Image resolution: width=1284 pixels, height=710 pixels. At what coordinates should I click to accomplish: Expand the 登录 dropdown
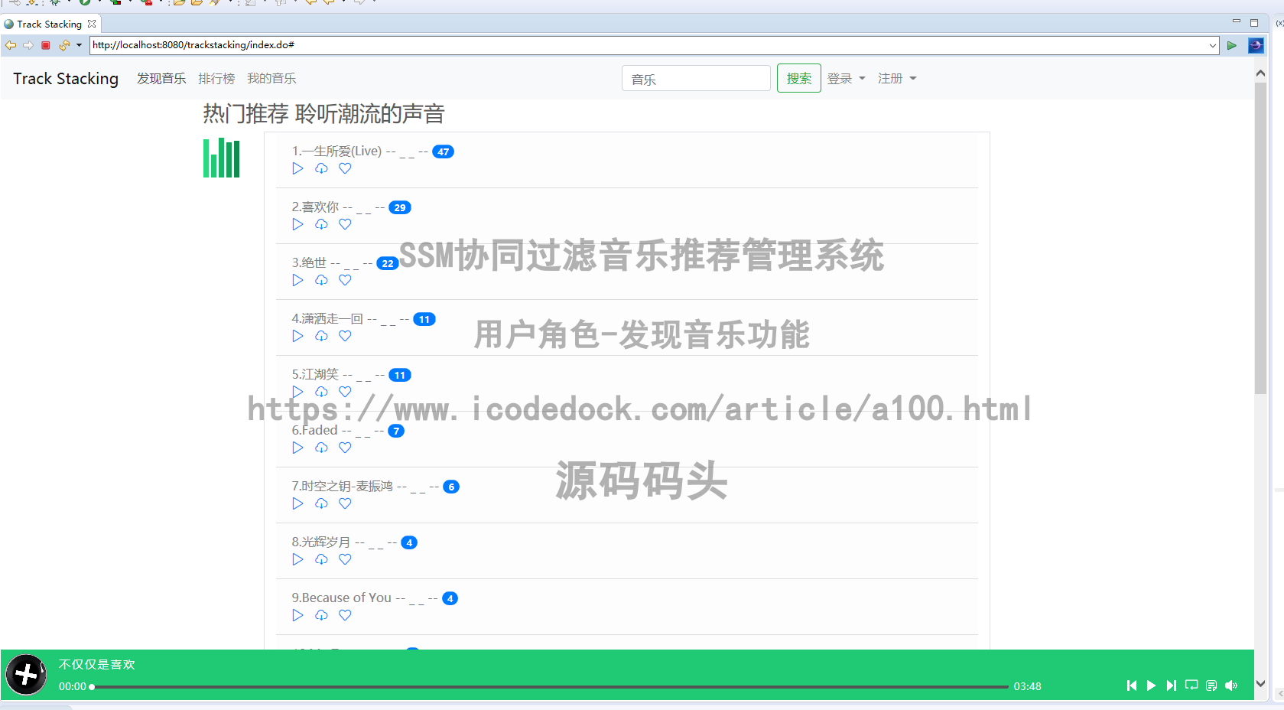click(x=846, y=78)
